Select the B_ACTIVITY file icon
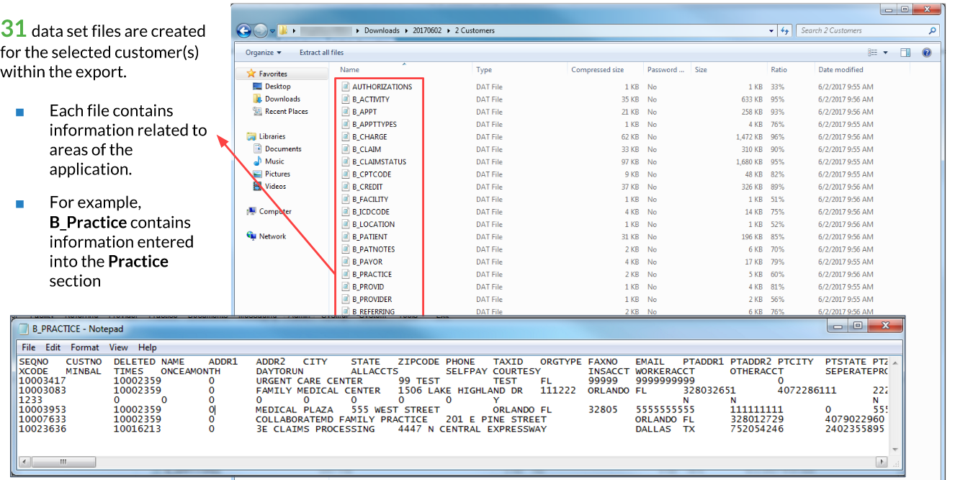The width and height of the screenshot is (955, 480). click(x=346, y=99)
